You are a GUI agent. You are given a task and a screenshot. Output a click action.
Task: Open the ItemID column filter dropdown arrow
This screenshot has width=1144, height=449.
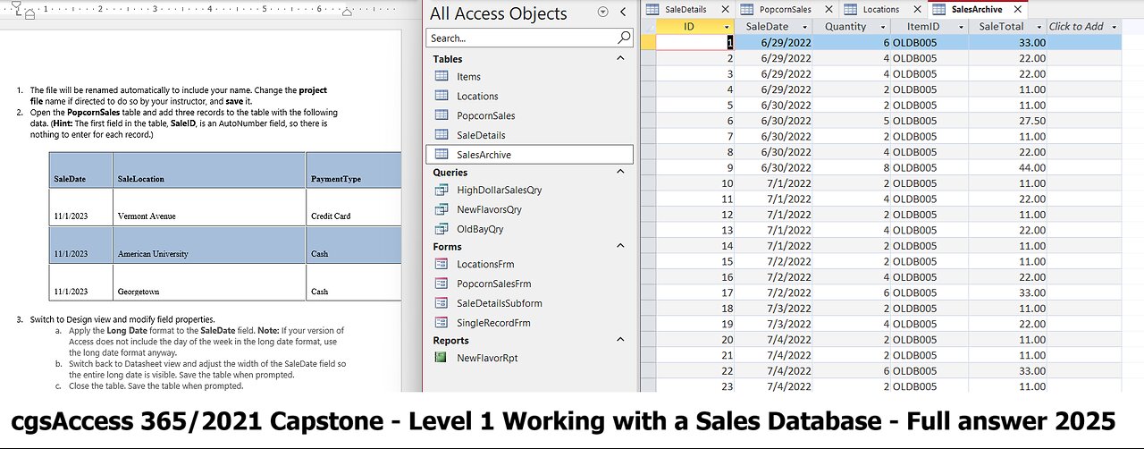point(960,27)
